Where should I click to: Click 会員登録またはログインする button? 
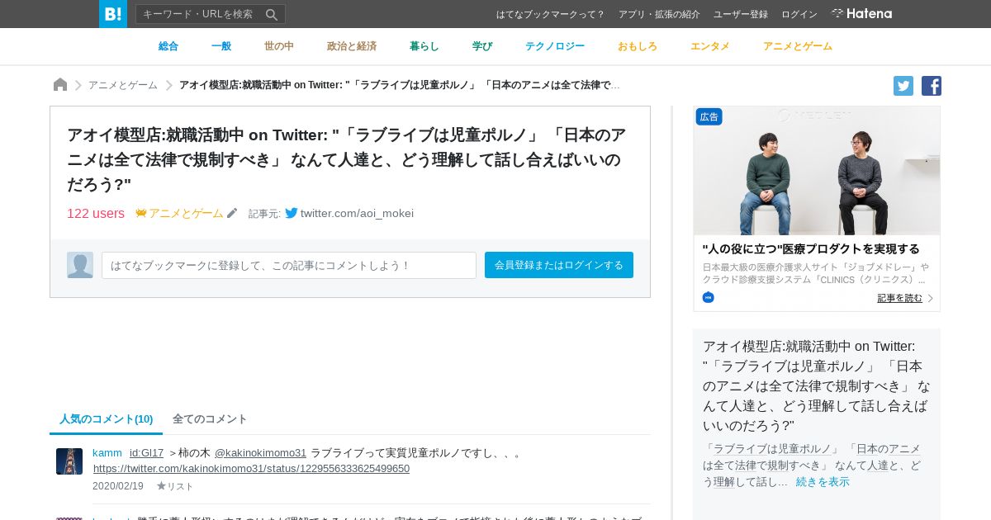coord(559,265)
